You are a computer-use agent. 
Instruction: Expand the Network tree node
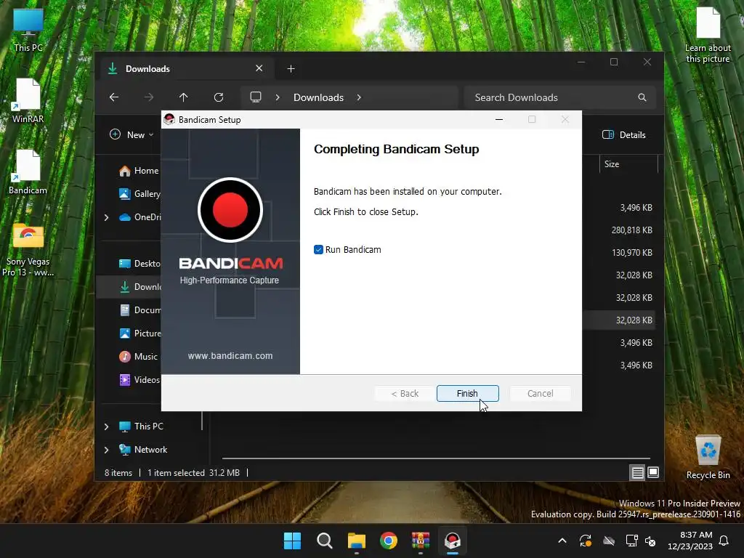click(106, 450)
